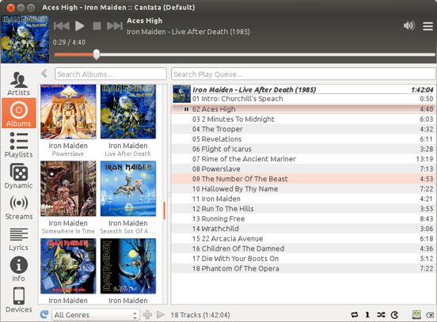Screen dimensions: 437x322
Task: Select track 18 Phantom Of The Opera
Action: point(303,268)
